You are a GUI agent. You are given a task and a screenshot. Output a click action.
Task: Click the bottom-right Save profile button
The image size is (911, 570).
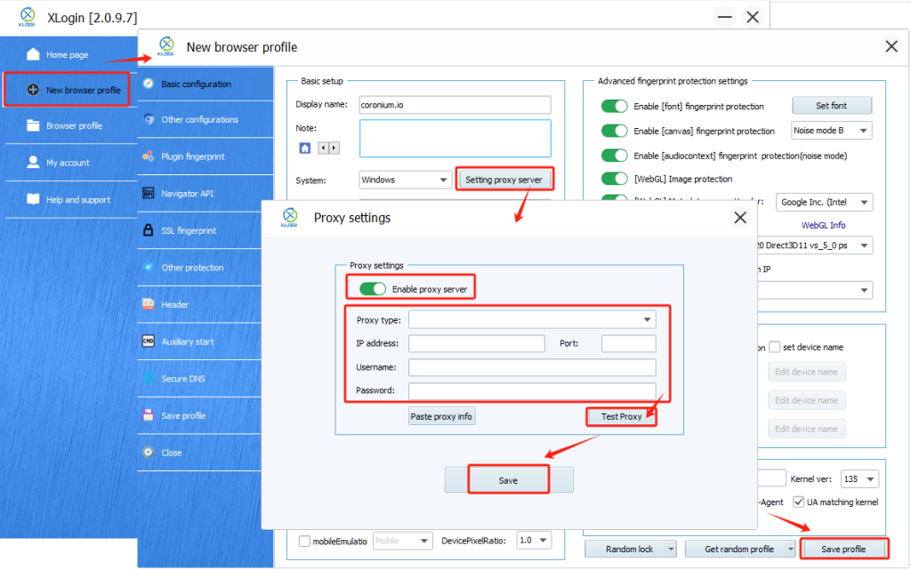843,550
